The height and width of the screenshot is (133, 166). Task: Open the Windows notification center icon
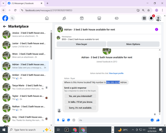[x=161, y=130]
